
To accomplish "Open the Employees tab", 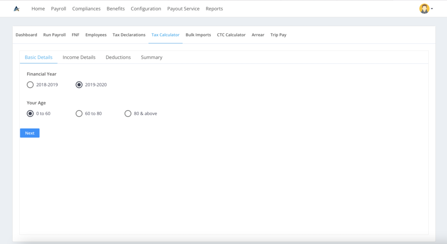I will point(96,35).
